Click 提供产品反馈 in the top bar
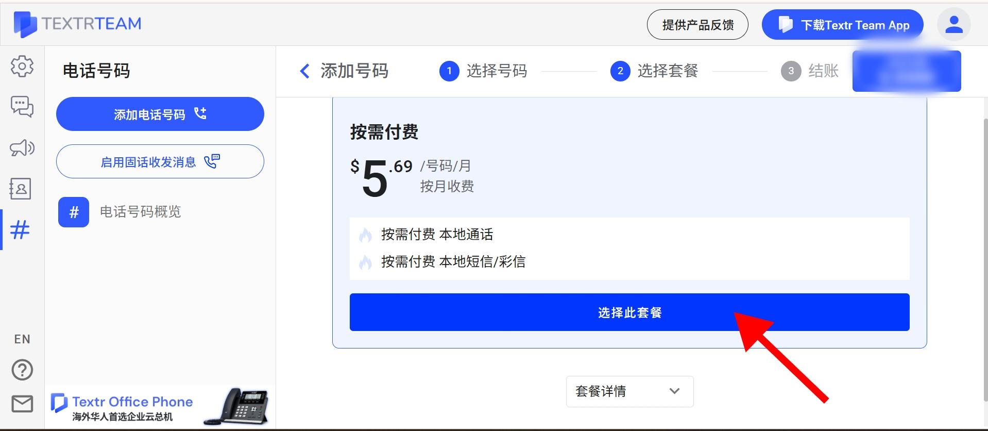Screen dimensions: 988x431 pyautogui.click(x=697, y=24)
